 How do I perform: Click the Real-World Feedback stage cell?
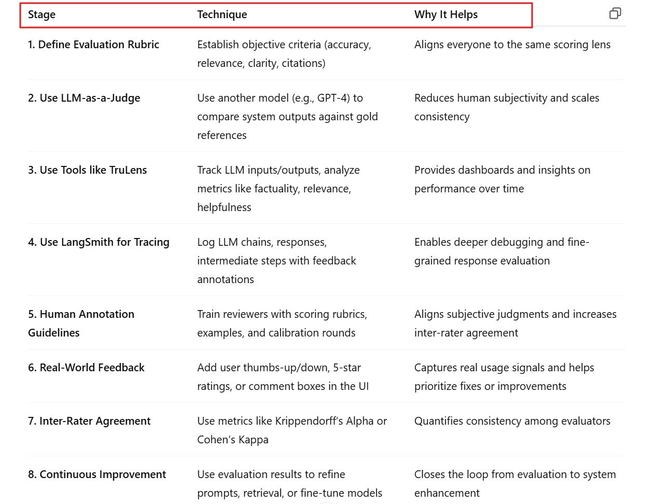[86, 368]
